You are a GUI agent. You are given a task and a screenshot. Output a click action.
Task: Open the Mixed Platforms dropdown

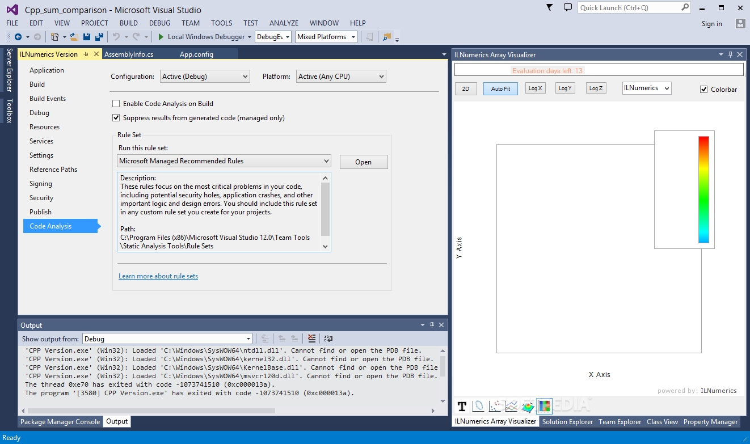tap(326, 37)
